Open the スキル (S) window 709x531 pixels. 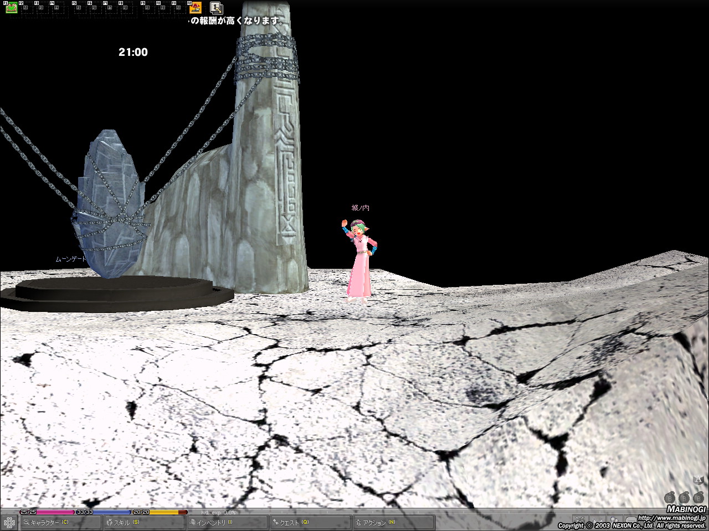pos(144,522)
